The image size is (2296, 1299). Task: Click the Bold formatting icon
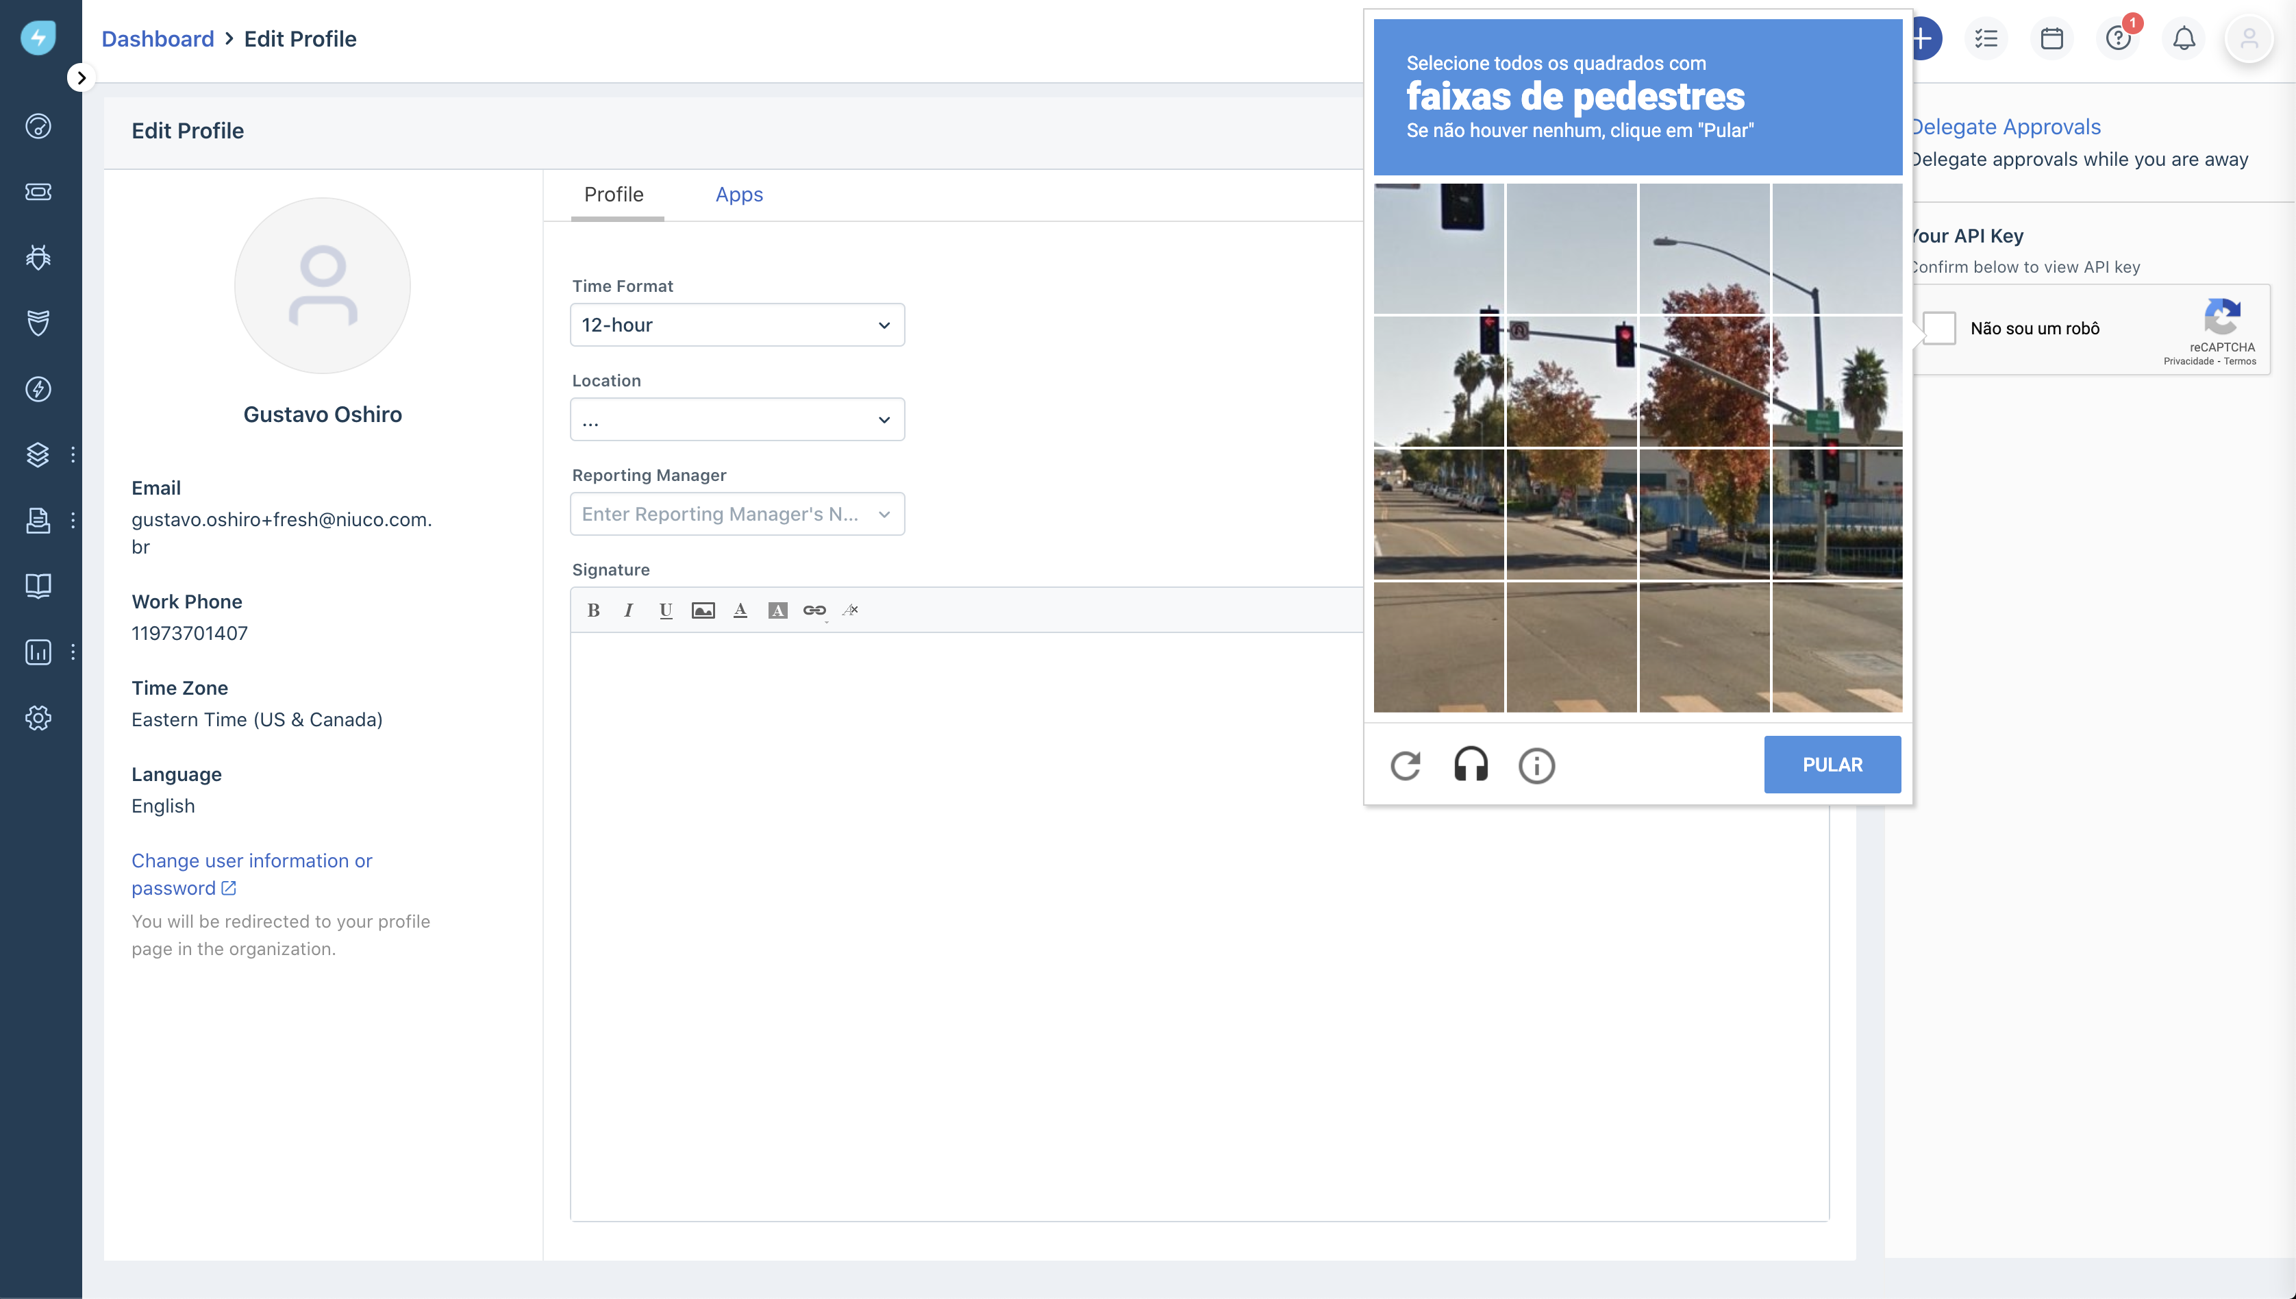tap(593, 610)
